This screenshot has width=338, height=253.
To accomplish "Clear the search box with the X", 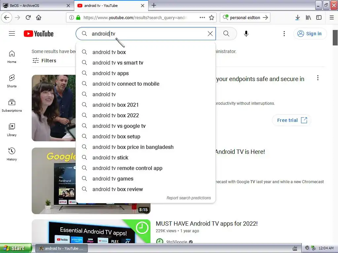I will coord(210,34).
